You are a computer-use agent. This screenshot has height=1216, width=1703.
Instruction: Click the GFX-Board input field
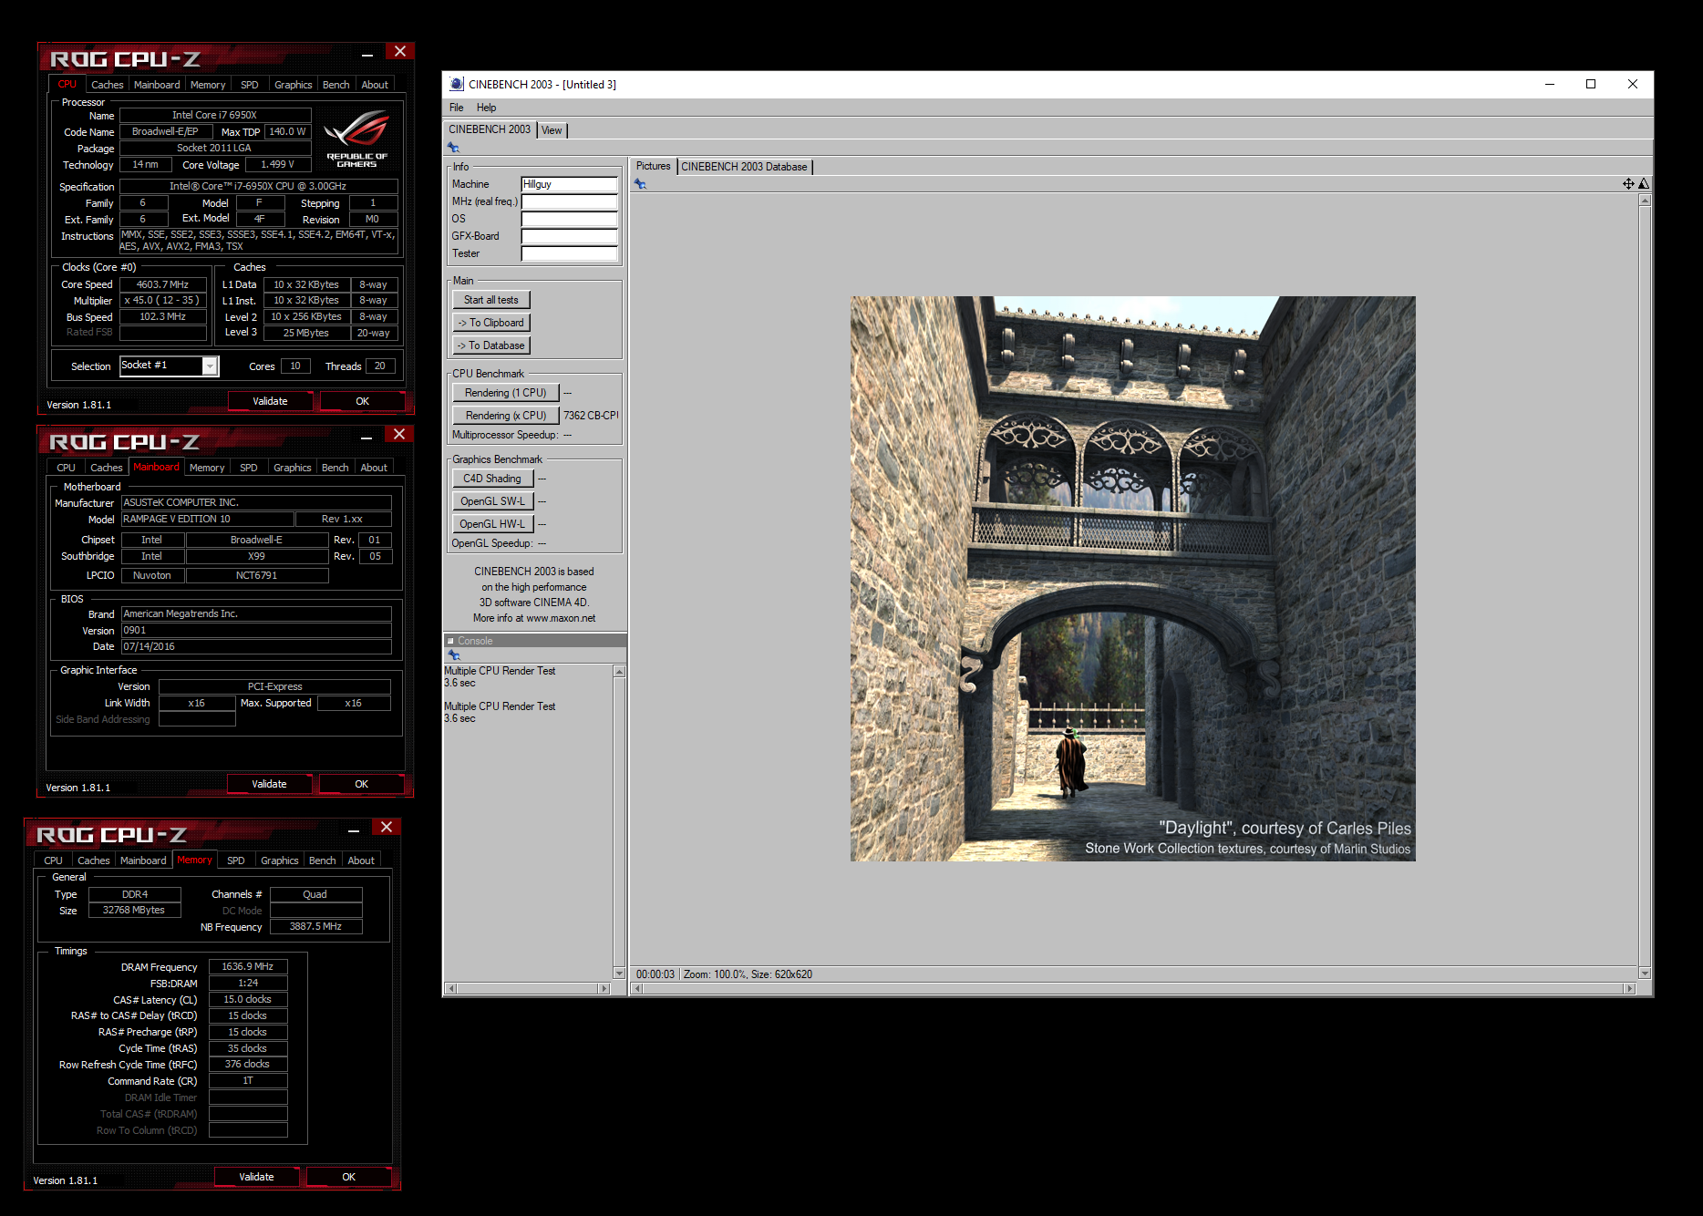569,236
